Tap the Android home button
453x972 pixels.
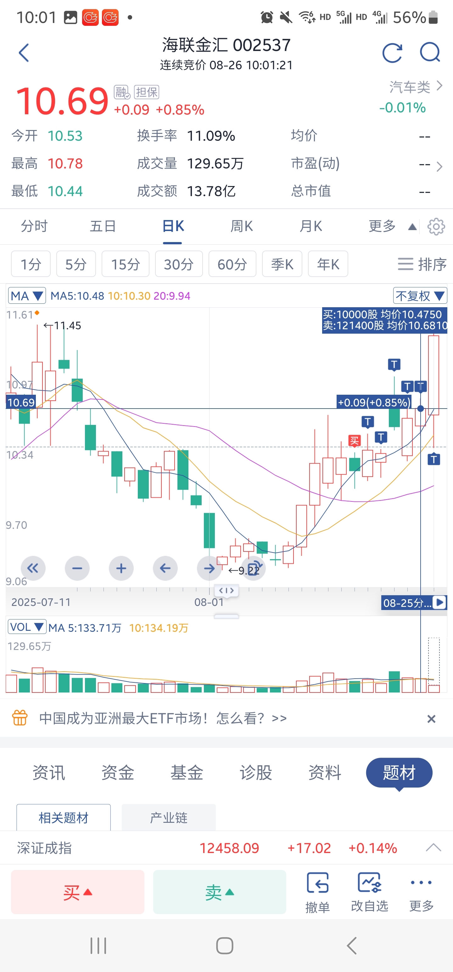225,946
